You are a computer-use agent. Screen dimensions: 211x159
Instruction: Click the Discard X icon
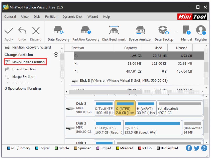click(x=36, y=31)
